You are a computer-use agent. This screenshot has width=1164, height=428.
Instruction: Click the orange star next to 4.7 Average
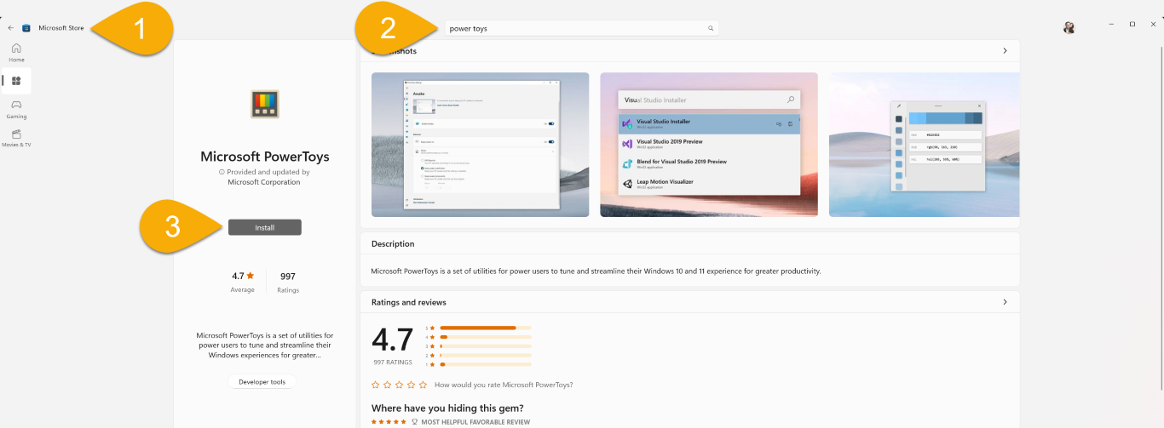point(251,276)
